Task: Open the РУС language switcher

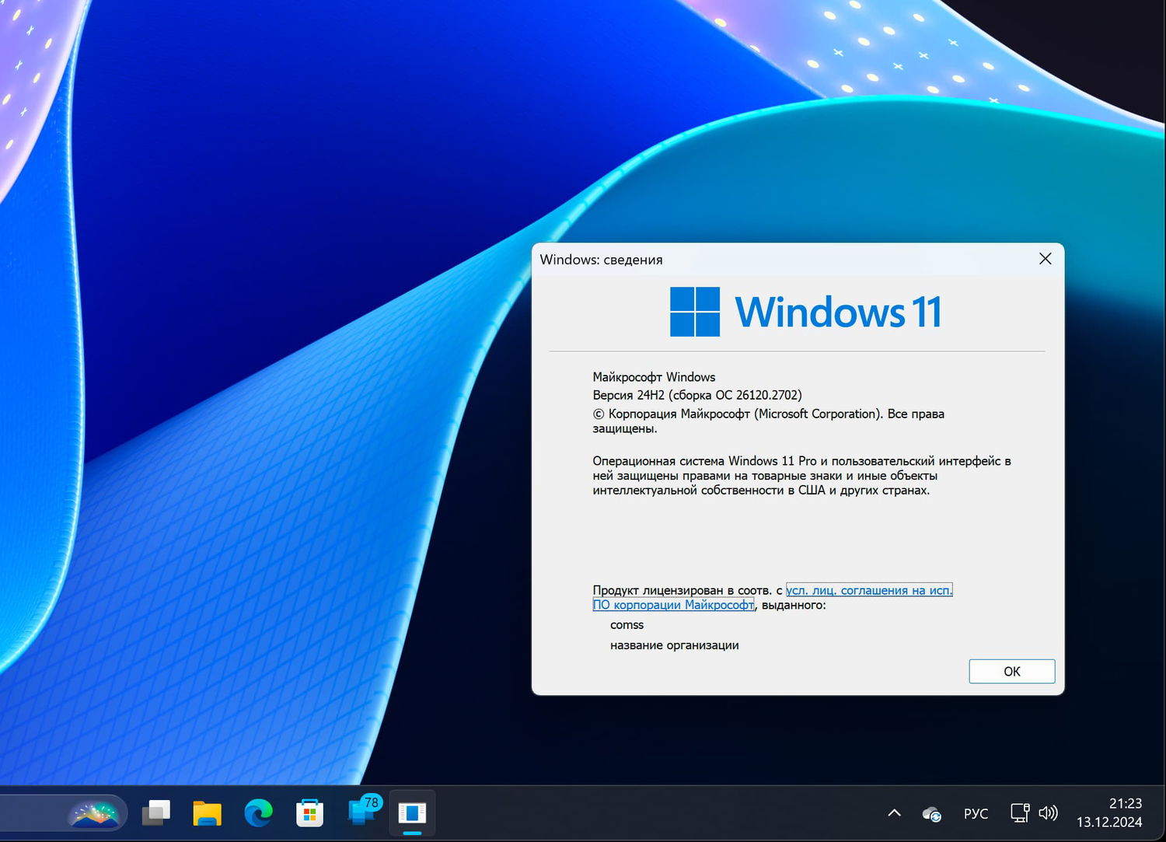Action: tap(976, 812)
